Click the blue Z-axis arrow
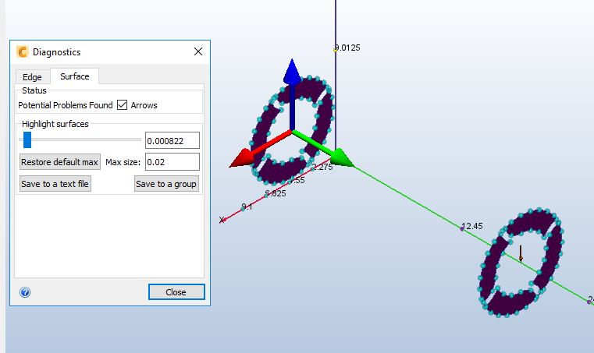 292,94
